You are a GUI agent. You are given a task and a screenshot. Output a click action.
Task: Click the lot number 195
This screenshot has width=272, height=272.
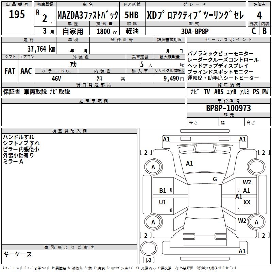coord(17,15)
